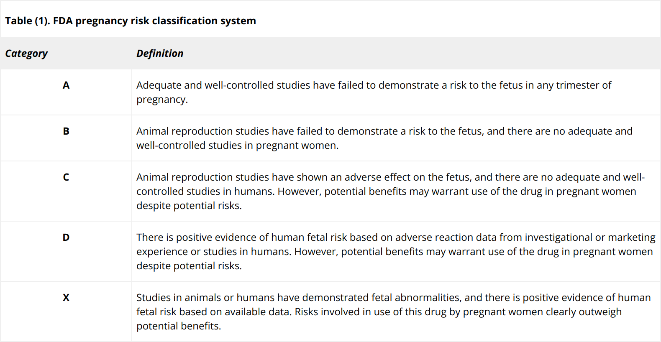The width and height of the screenshot is (661, 342).
Task: Select category letter A cell
Action: (66, 85)
